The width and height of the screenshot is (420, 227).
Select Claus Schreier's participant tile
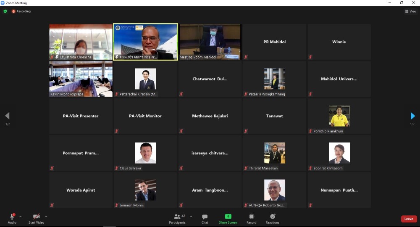[145, 153]
